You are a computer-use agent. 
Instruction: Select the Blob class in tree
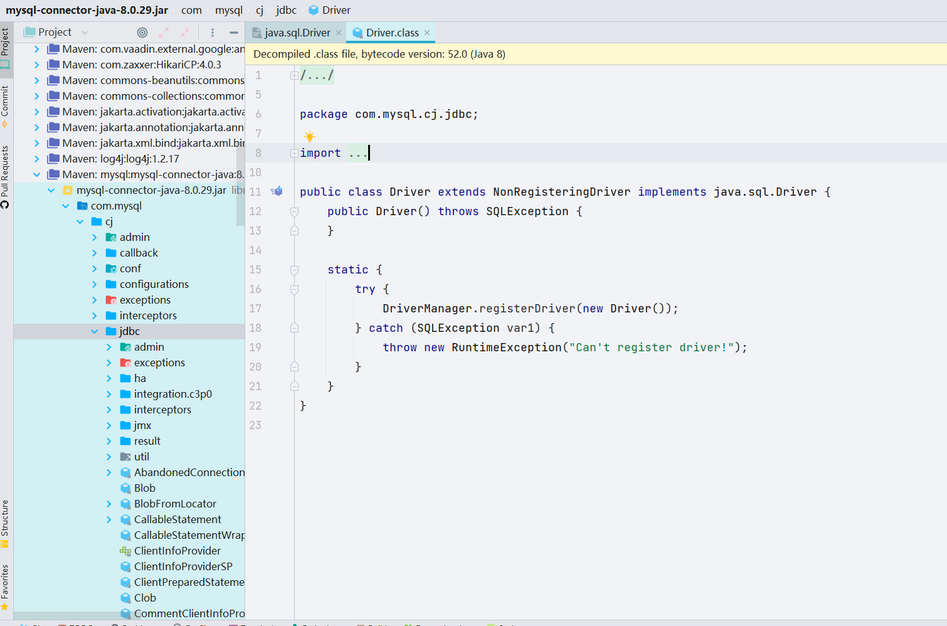[144, 488]
